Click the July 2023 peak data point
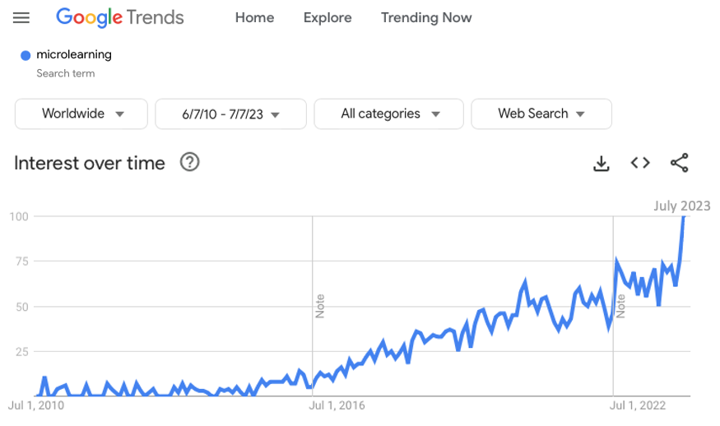 pos(683,216)
